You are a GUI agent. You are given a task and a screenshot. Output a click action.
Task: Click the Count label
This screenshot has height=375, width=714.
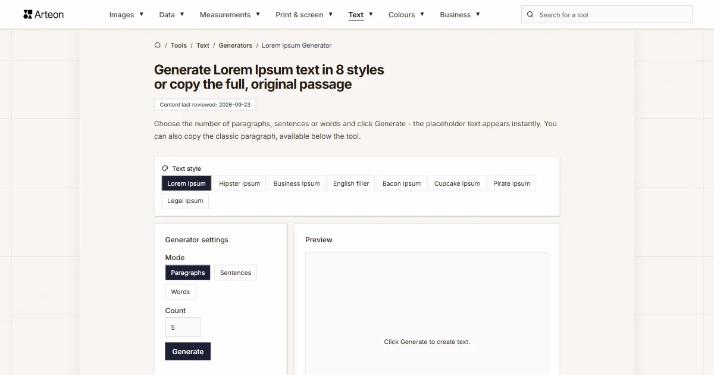tap(176, 311)
